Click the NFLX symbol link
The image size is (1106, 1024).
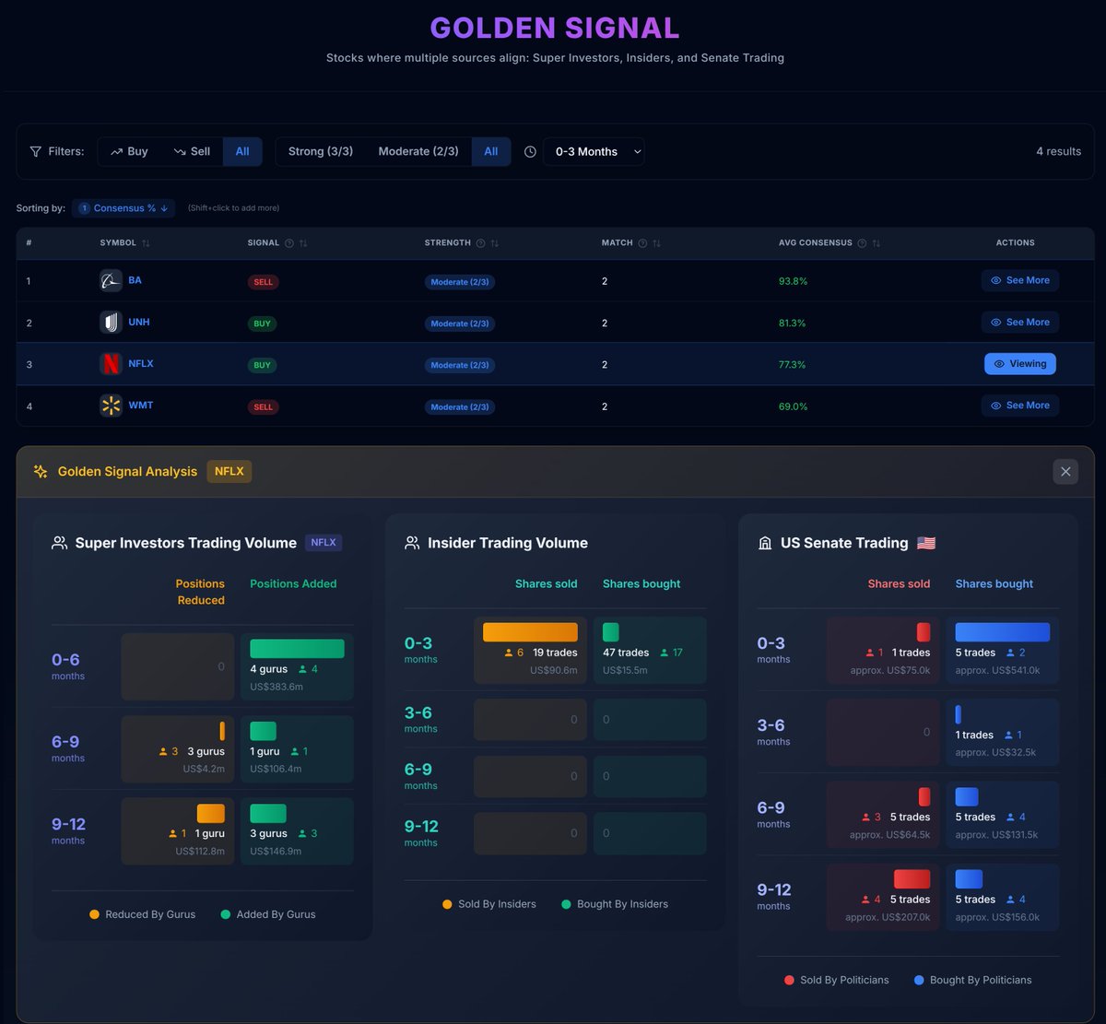pos(141,364)
